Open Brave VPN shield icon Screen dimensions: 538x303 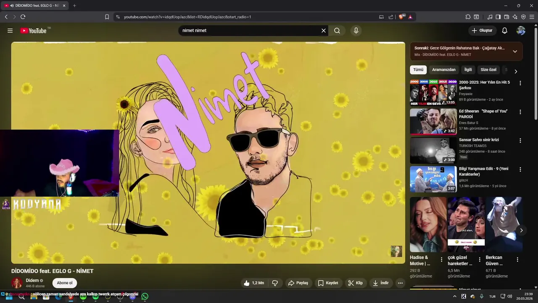[523, 17]
